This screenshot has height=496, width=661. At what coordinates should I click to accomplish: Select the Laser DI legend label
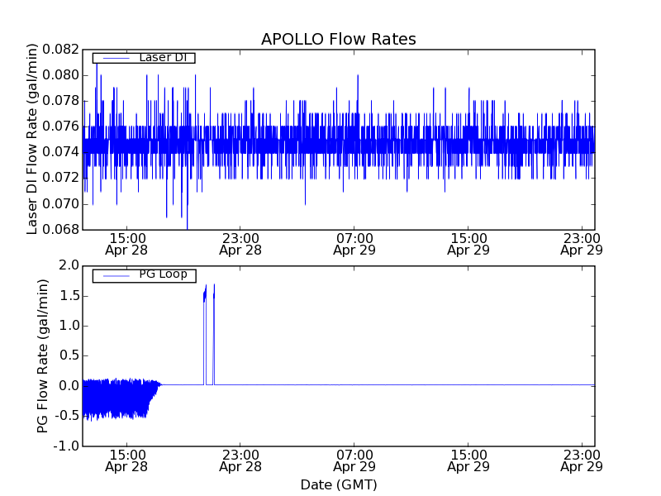pos(163,57)
